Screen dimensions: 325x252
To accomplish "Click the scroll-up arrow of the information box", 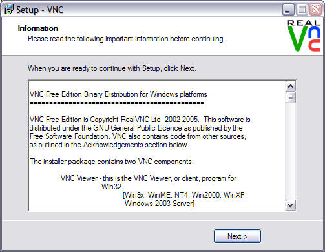I will [291, 87].
